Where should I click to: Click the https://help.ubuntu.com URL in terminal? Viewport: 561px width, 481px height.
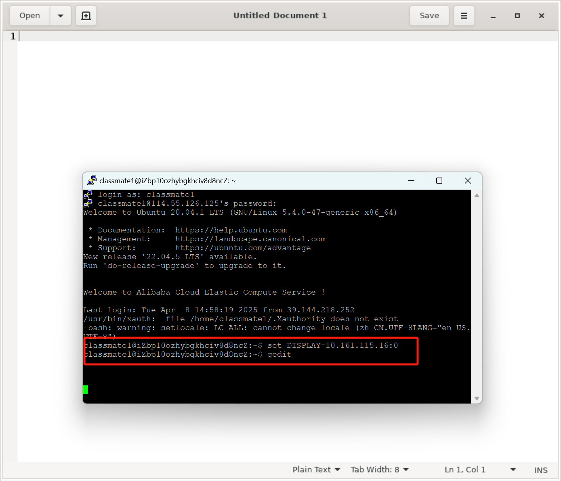coord(231,230)
